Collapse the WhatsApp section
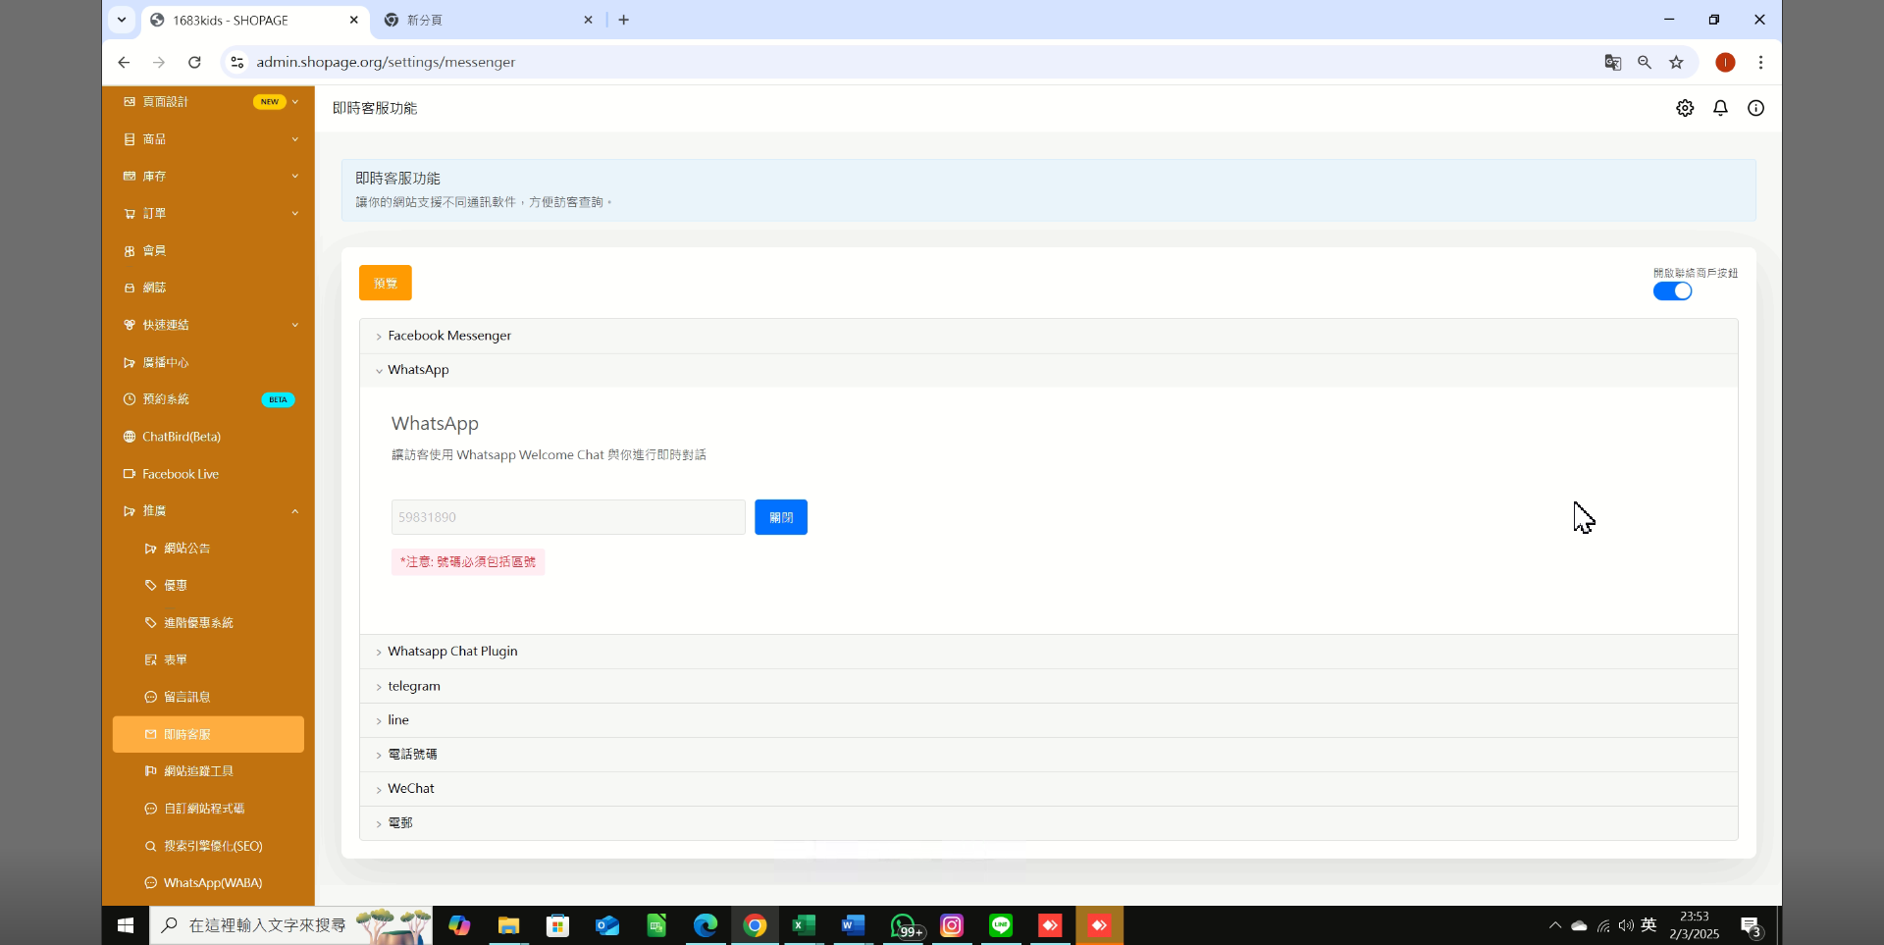Screen dimensions: 1884x945 (x=1048, y=370)
